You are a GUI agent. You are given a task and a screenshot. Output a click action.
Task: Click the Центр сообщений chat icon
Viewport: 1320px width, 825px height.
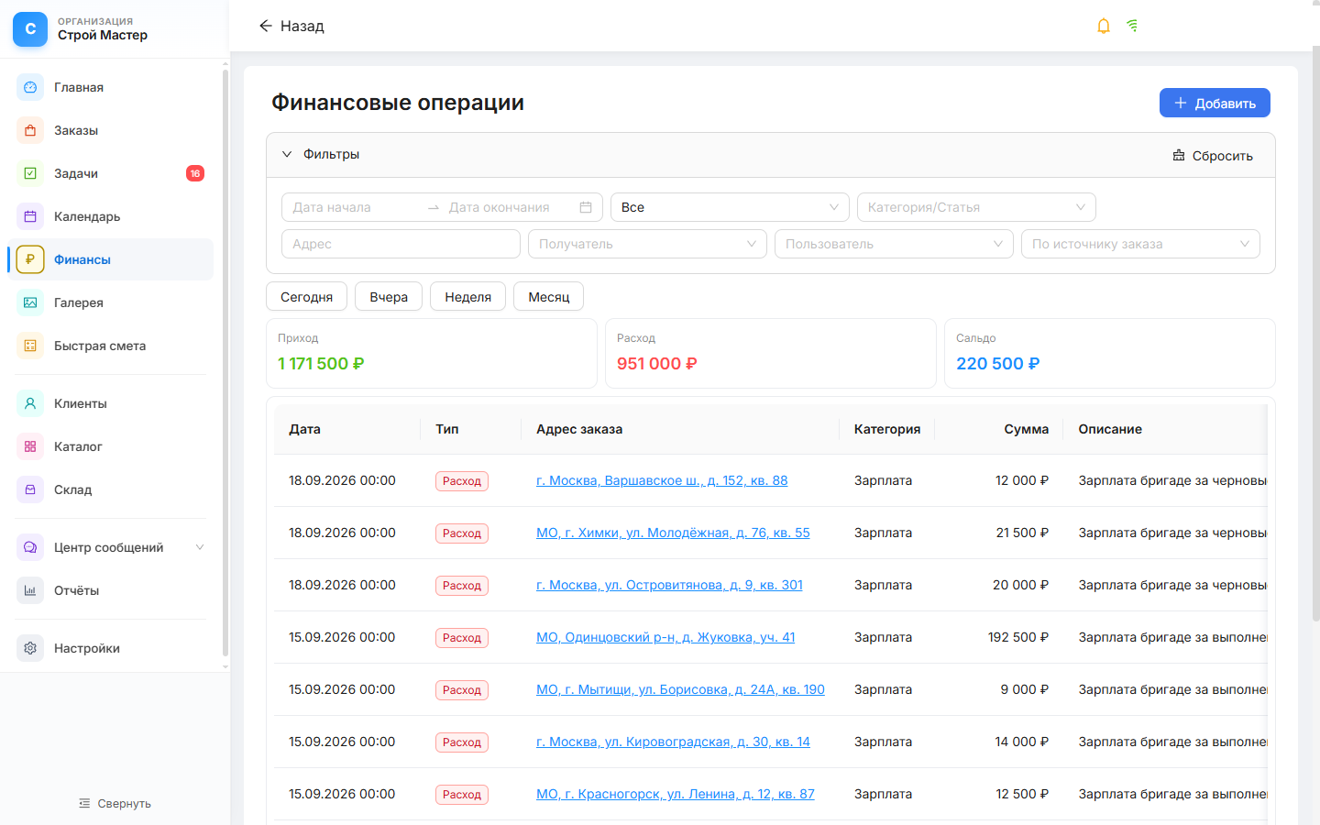coord(30,547)
